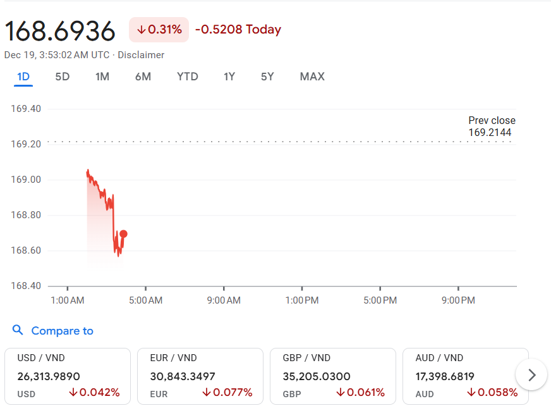The image size is (551, 413).
Task: Show the 6M chart range
Action: click(x=143, y=77)
